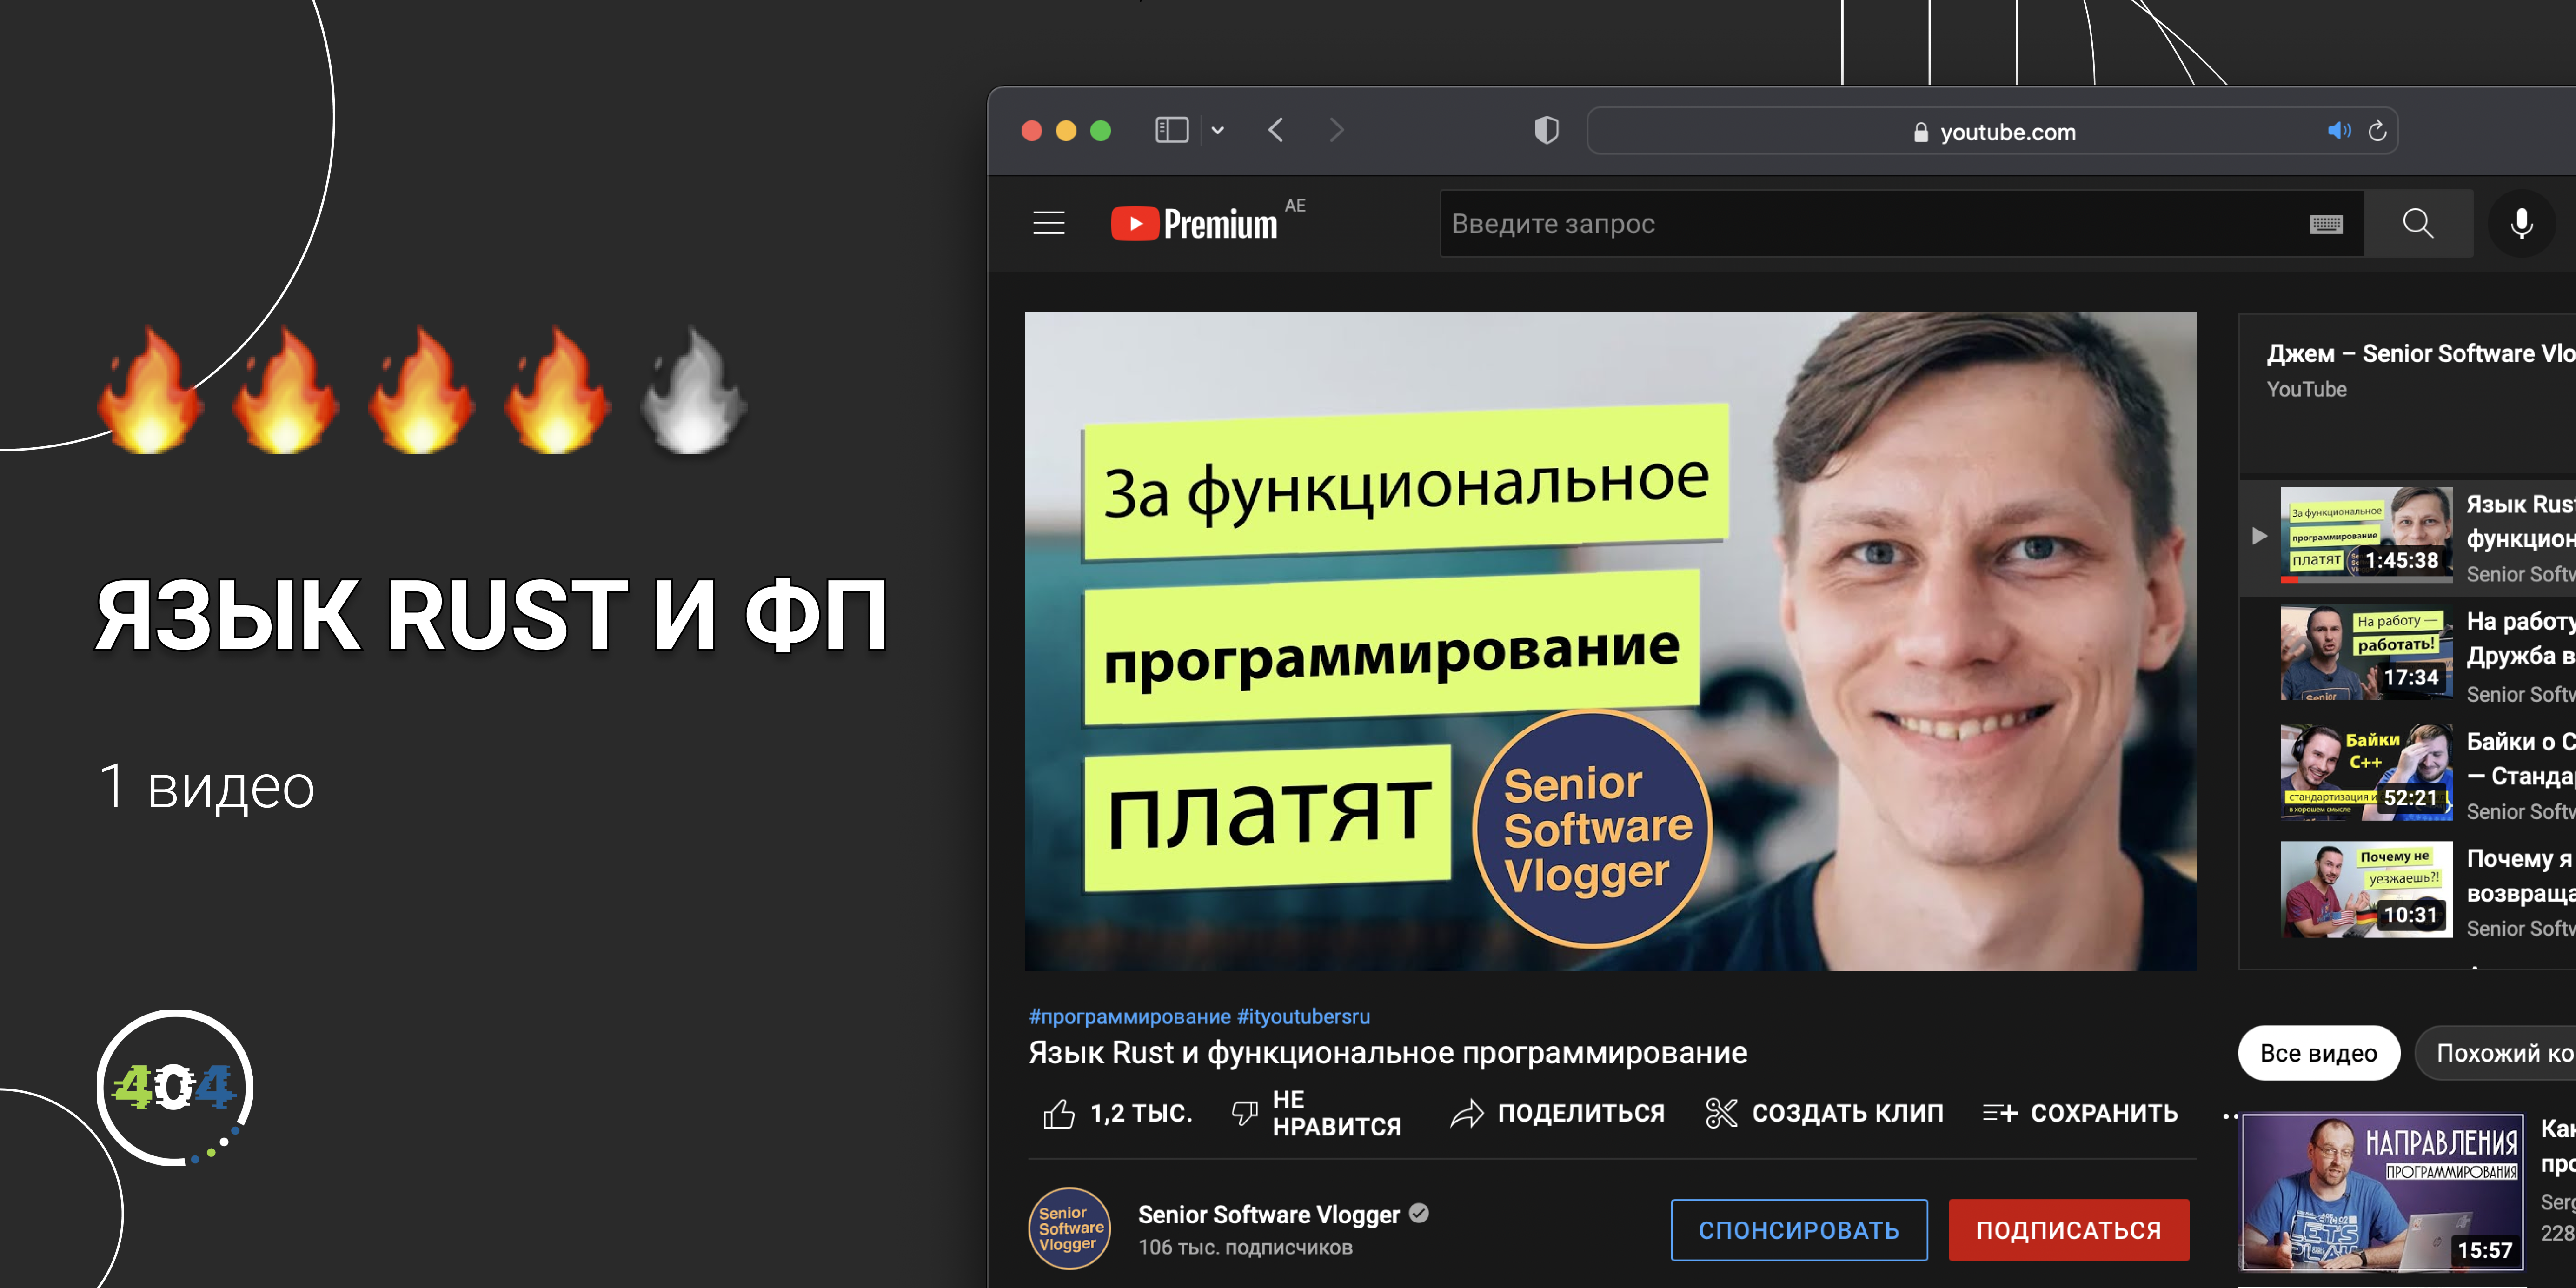Select 'Все видео' filter chip
The width and height of the screenshot is (2576, 1288).
2318,1053
